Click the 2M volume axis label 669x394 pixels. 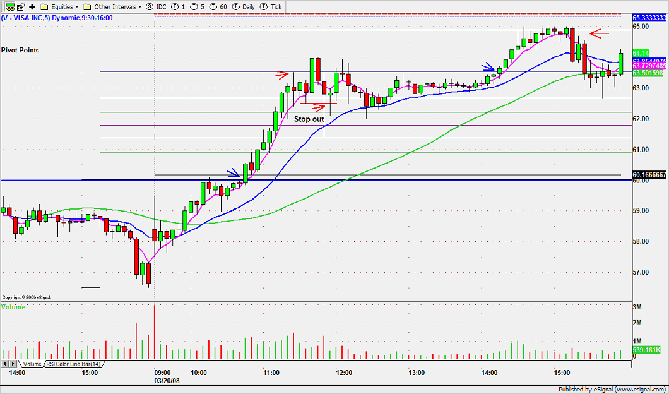[x=637, y=323]
